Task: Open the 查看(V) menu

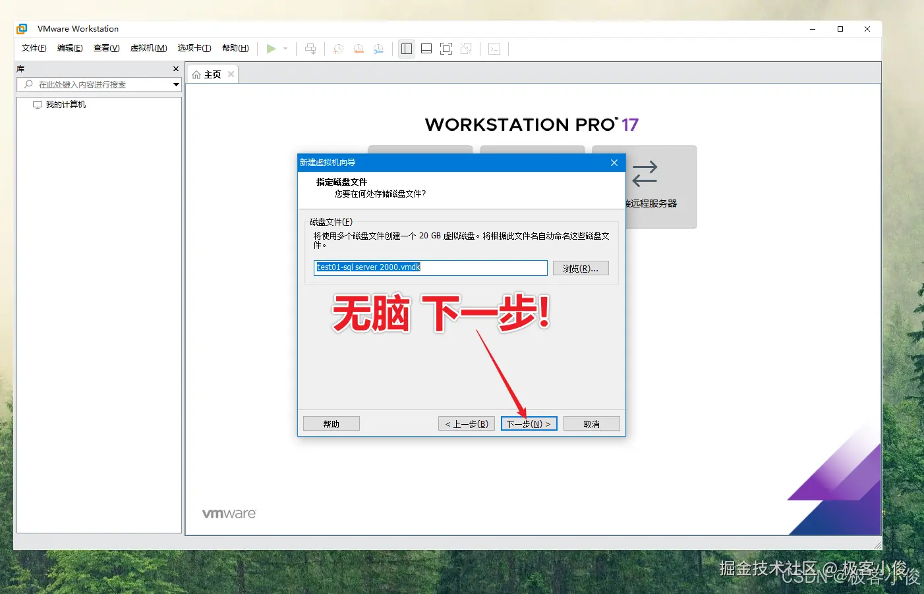Action: pyautogui.click(x=106, y=48)
